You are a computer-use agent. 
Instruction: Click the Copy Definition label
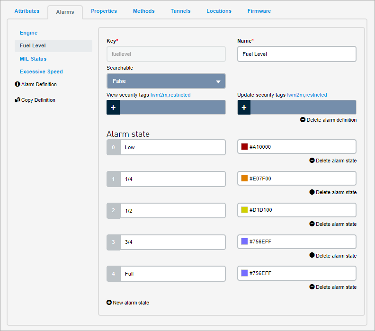coord(38,100)
